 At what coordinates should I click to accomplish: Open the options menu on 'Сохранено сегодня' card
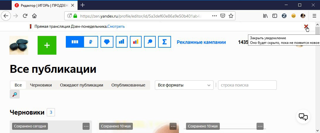click(86, 126)
